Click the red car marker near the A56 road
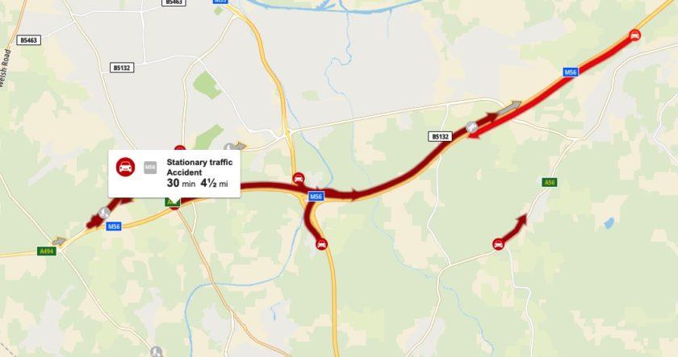The image size is (678, 357). point(499,244)
